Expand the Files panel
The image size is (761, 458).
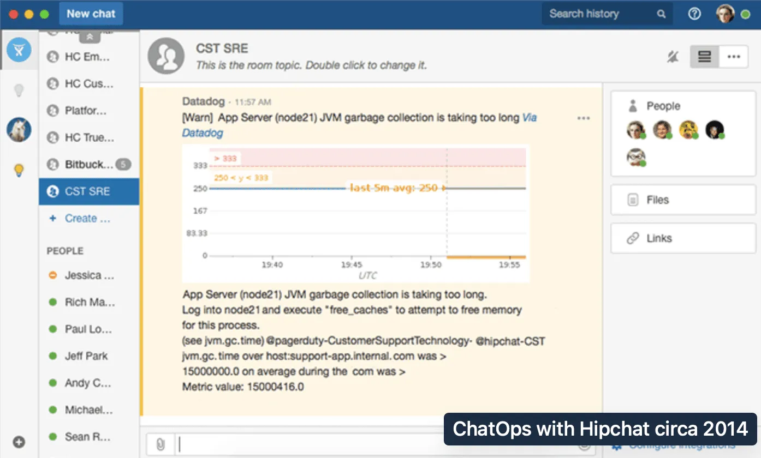[683, 200]
